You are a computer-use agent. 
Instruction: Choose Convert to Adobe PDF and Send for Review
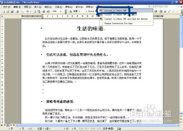point(126,19)
